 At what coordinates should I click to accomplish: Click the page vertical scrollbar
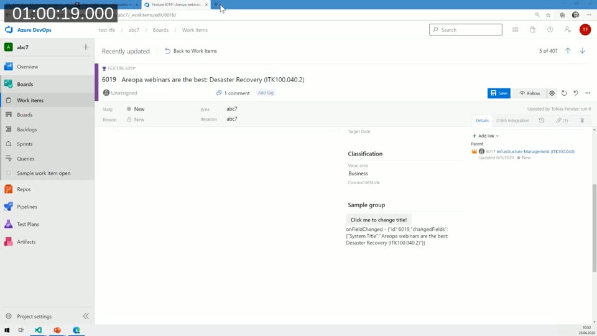[594, 228]
